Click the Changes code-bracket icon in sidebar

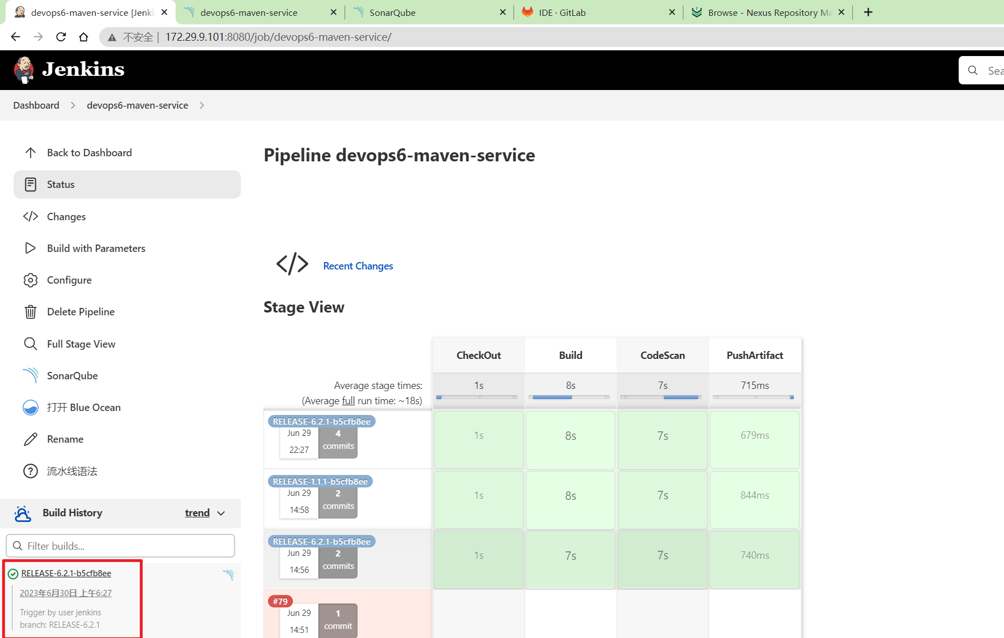click(31, 217)
